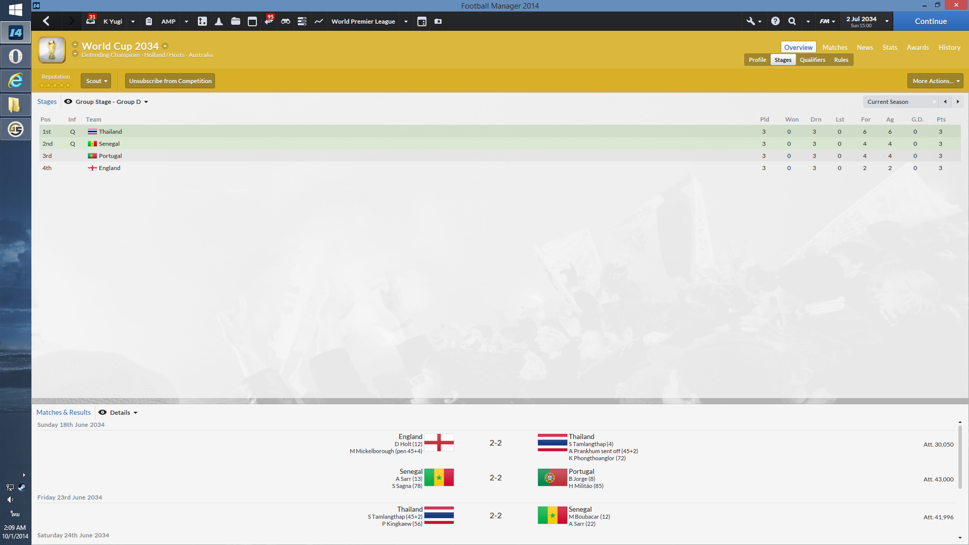
Task: Switch to the Matches tab
Action: pyautogui.click(x=835, y=47)
